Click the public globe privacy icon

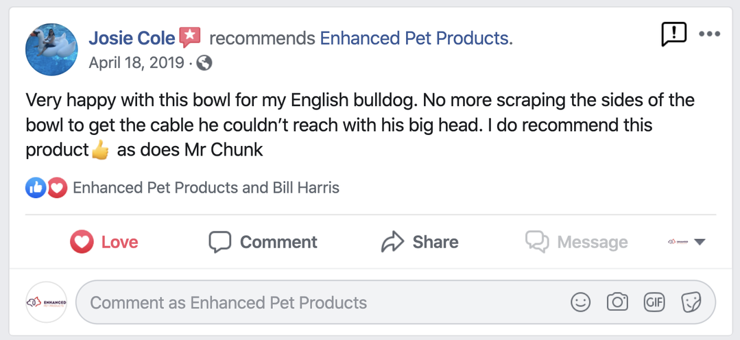tap(204, 63)
